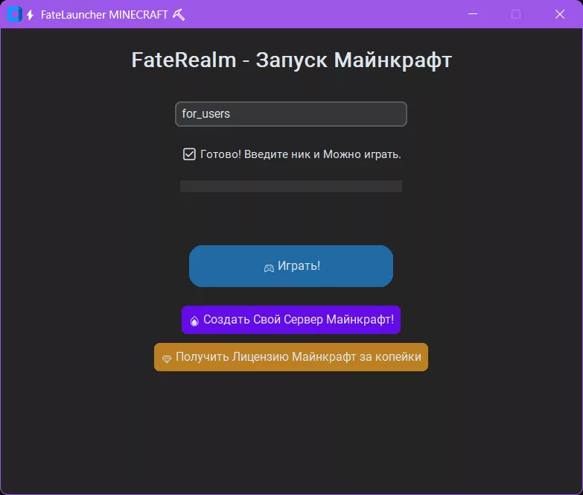Click the pickaxe icon after MINECRAFT
Image resolution: width=583 pixels, height=495 pixels.
pyautogui.click(x=178, y=14)
